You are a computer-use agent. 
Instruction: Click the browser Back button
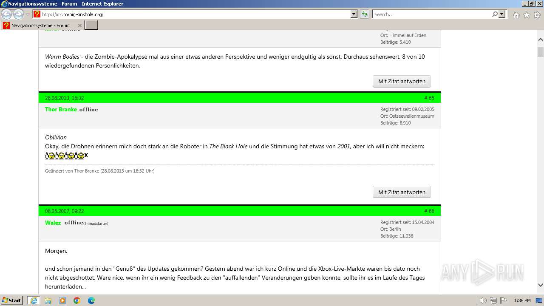click(7, 14)
